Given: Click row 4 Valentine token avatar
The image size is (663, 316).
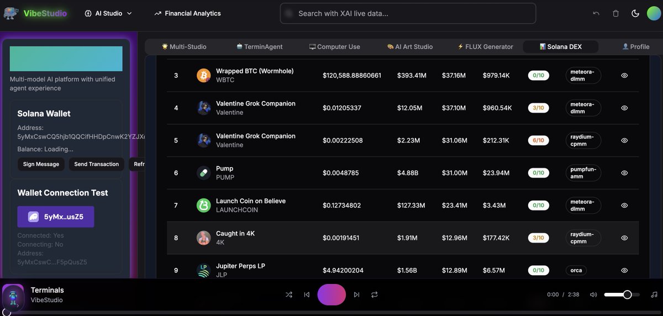Looking at the screenshot, I should [x=204, y=108].
